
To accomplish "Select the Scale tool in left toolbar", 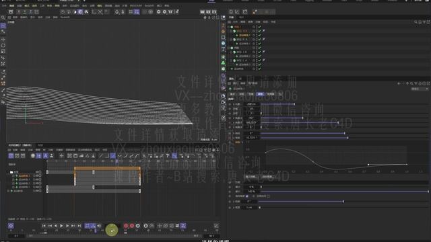I will 3,51.
